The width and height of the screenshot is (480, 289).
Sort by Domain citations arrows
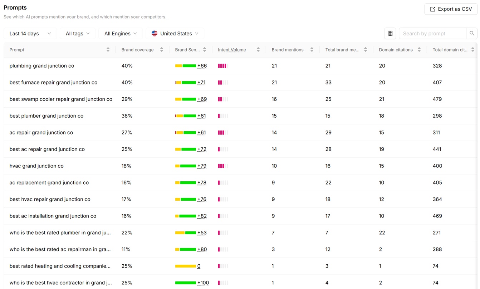(419, 50)
